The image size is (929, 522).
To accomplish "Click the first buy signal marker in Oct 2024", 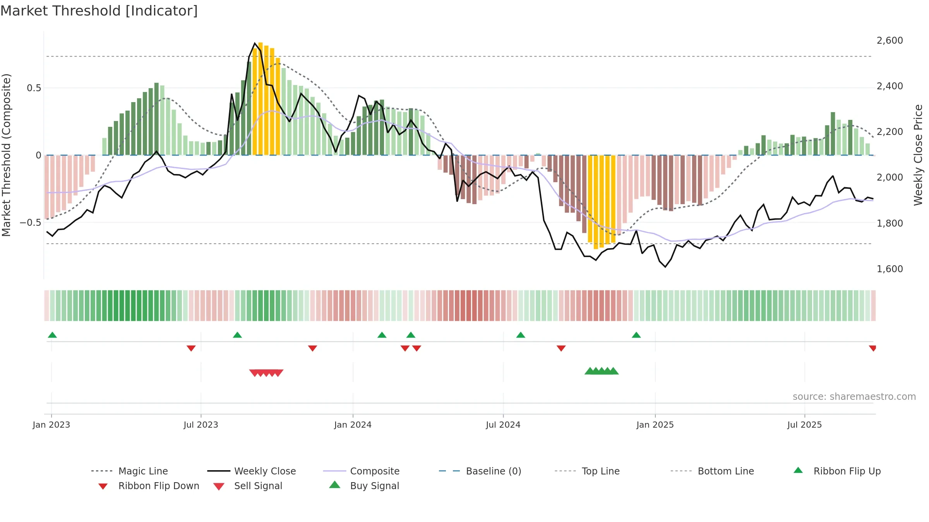I will [590, 371].
